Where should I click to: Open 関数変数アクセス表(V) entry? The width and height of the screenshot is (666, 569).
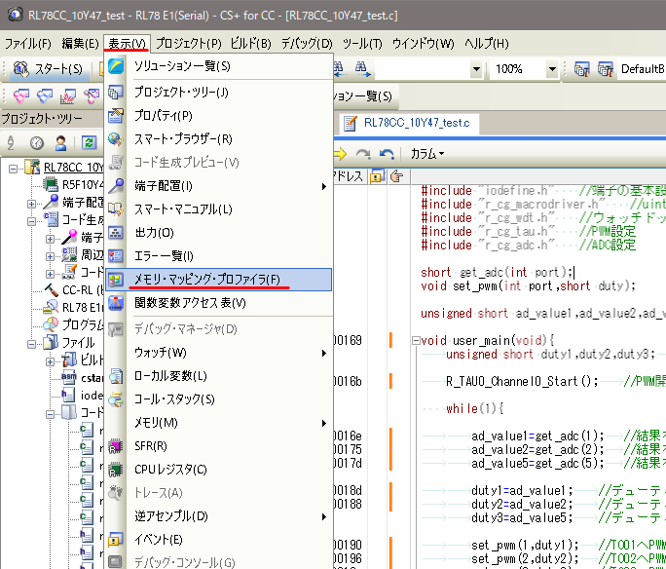(x=219, y=303)
